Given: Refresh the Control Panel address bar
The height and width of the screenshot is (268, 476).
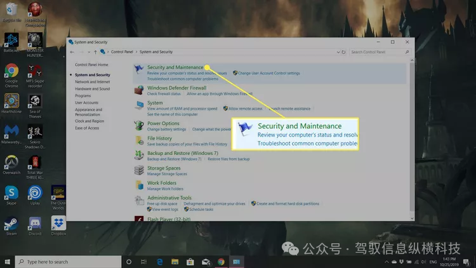Looking at the screenshot, I should click(343, 52).
